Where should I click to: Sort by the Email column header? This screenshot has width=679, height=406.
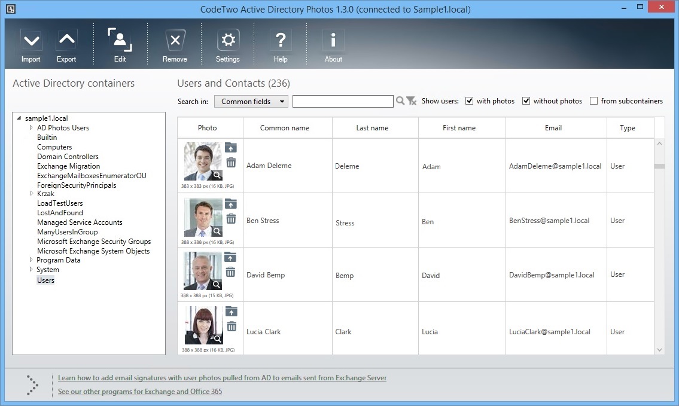(556, 128)
